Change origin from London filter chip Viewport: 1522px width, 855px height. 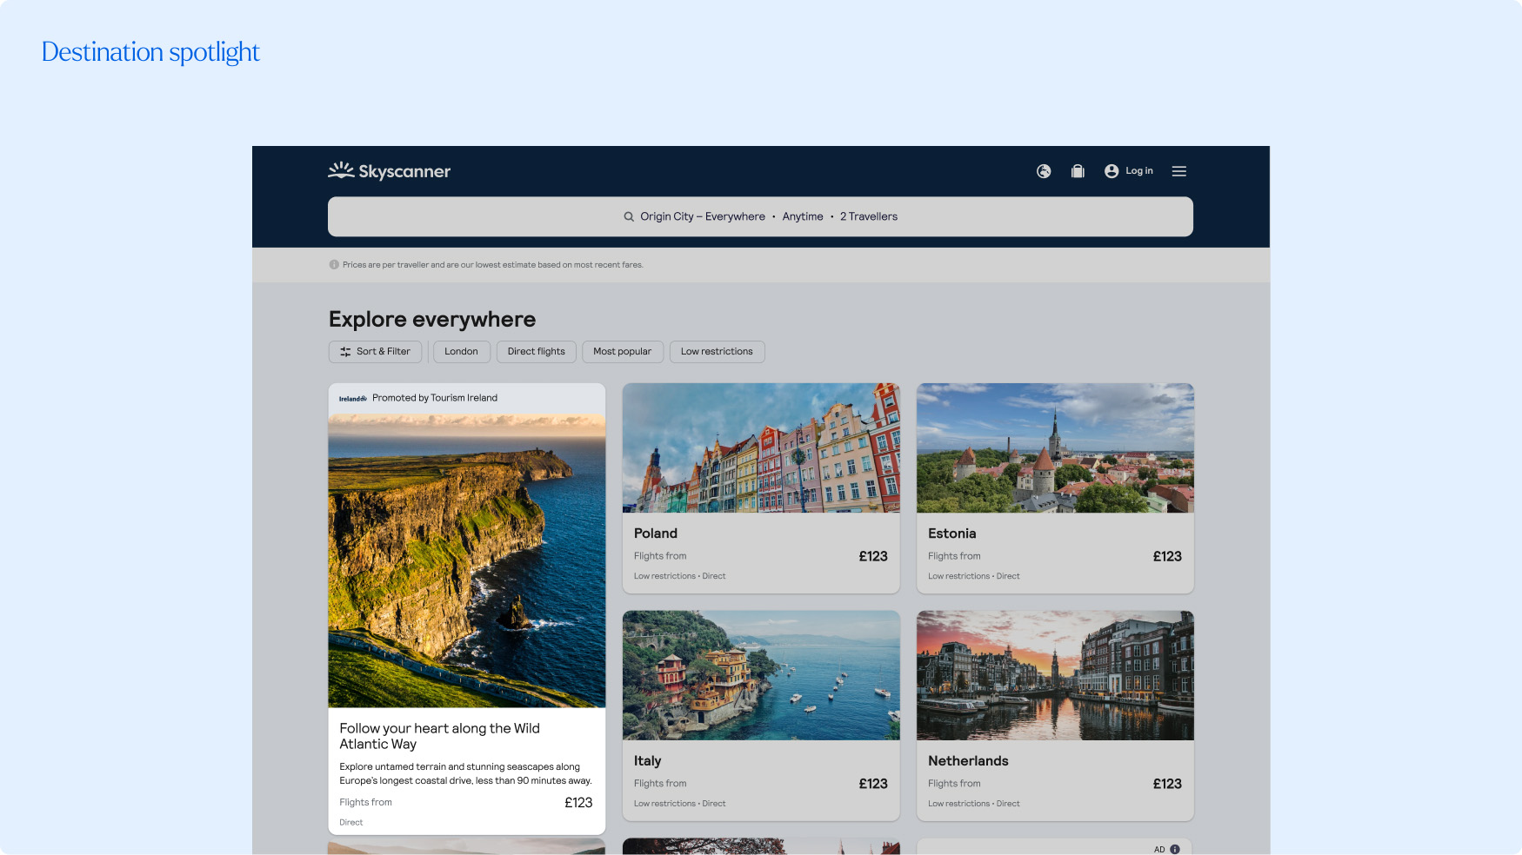coord(462,352)
